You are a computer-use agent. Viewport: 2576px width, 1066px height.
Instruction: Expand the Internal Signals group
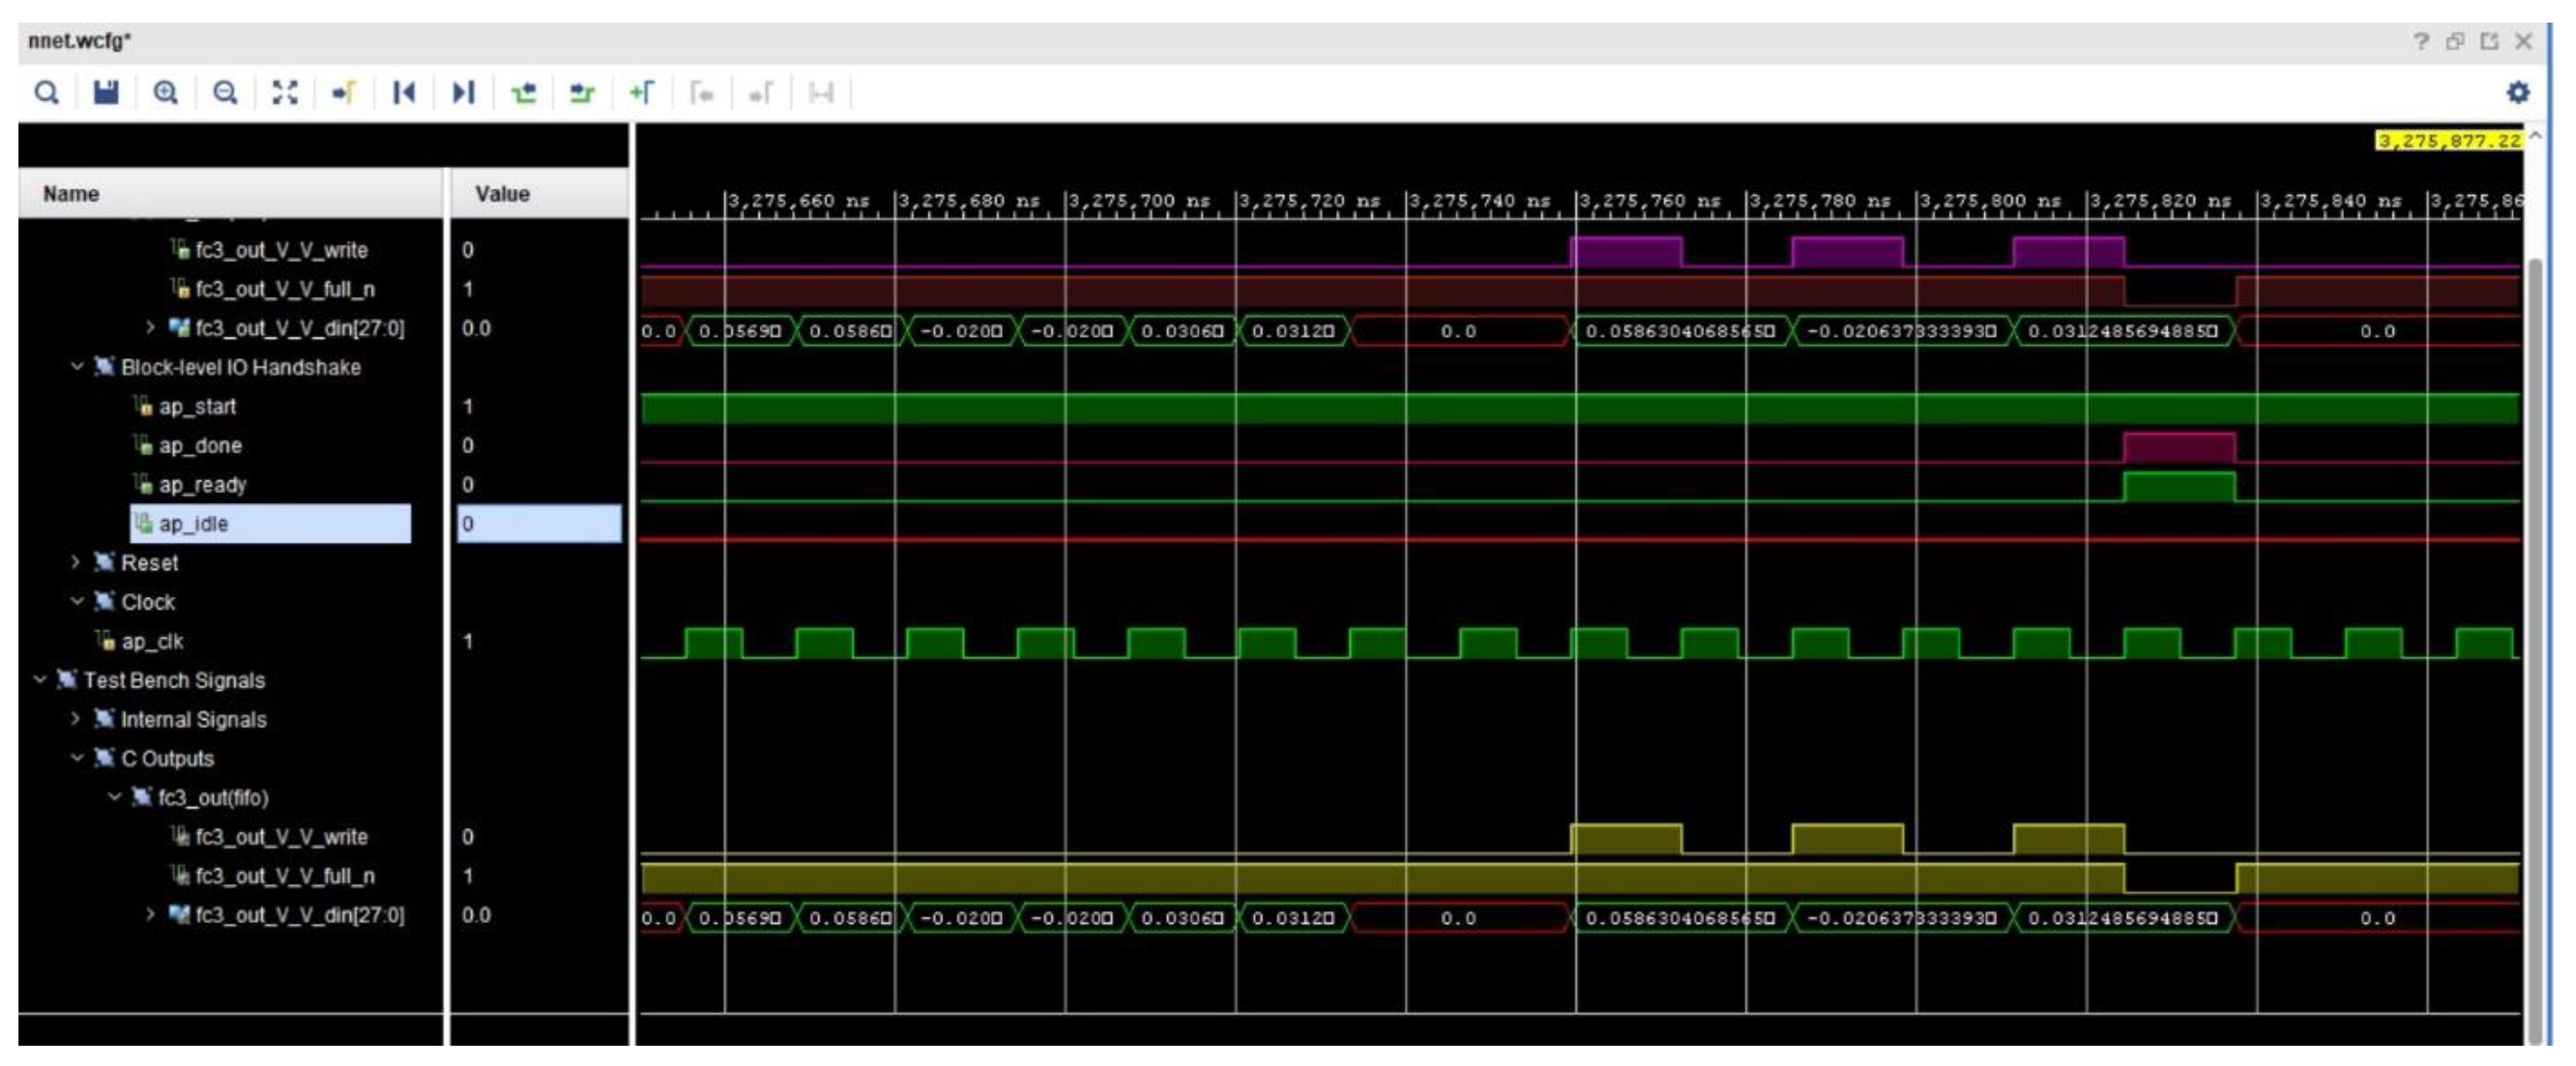point(76,719)
